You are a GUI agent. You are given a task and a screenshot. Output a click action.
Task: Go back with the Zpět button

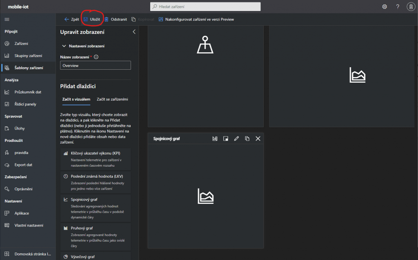[71, 19]
